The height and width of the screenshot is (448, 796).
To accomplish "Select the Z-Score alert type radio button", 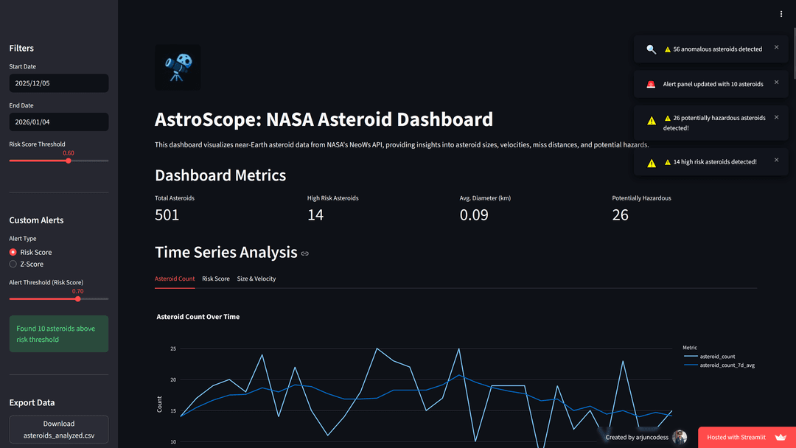I will (x=13, y=264).
